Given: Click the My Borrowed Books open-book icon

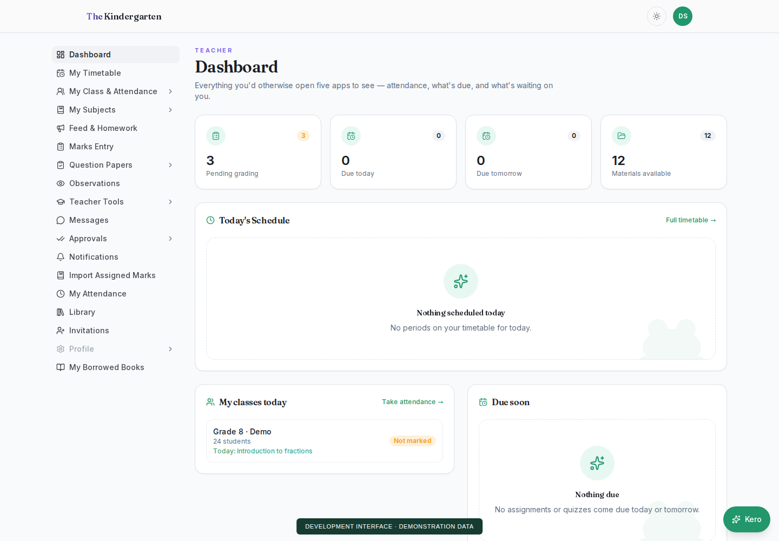Looking at the screenshot, I should point(61,367).
